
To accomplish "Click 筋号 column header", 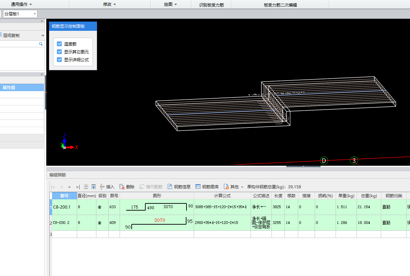I will click(64, 196).
